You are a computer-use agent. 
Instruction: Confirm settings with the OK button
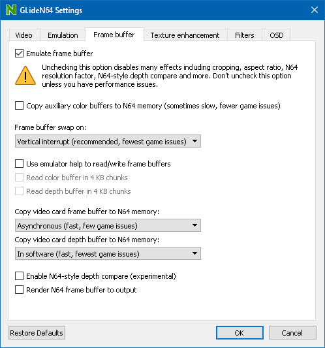(240, 333)
